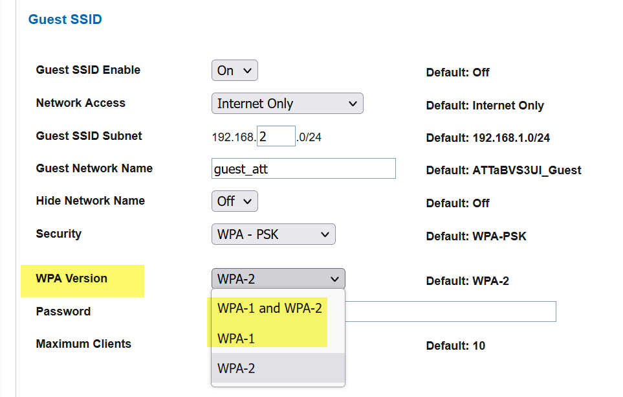Open the Guest SSID Enable dropdown
This screenshot has width=623, height=397.
234,70
